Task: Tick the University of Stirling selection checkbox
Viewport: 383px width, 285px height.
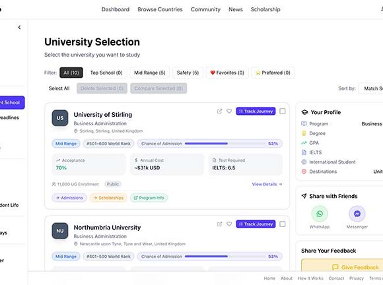Action: click(x=283, y=111)
